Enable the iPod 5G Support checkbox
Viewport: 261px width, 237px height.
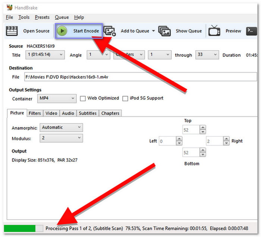click(125, 98)
